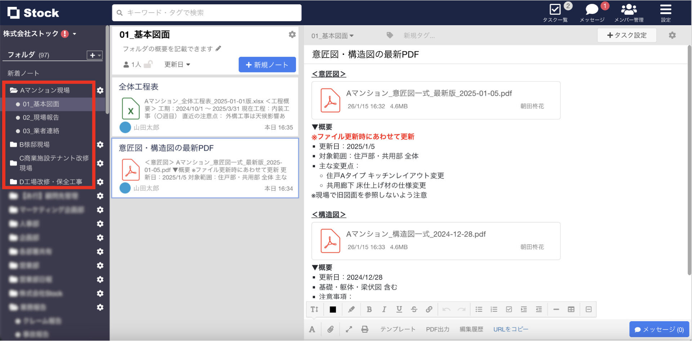Viewport: 692px width, 341px height.
Task: Open テンプレート from the bottom bar
Action: coord(398,329)
